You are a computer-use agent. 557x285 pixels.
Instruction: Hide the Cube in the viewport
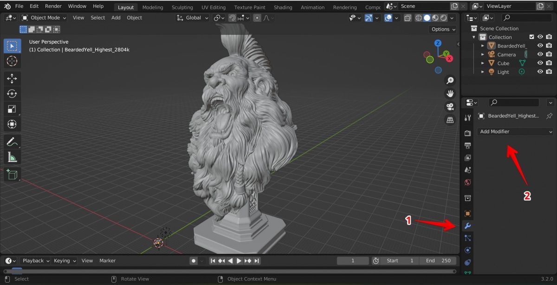click(x=540, y=63)
